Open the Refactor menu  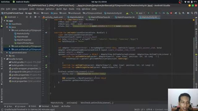[x=50, y=9]
